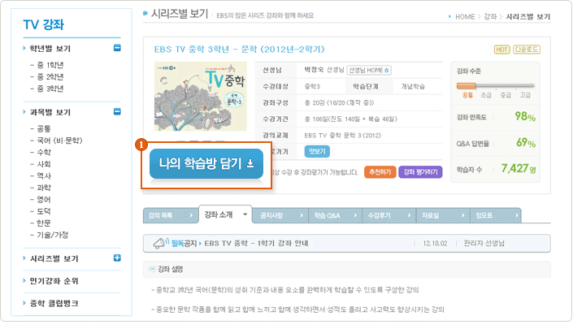Viewport: 573px width, 329px height.
Task: Select the 사회 subject
Action: (x=44, y=164)
